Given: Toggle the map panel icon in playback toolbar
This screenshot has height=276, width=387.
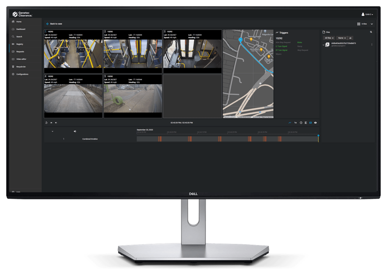Looking at the screenshot, I should [x=311, y=122].
